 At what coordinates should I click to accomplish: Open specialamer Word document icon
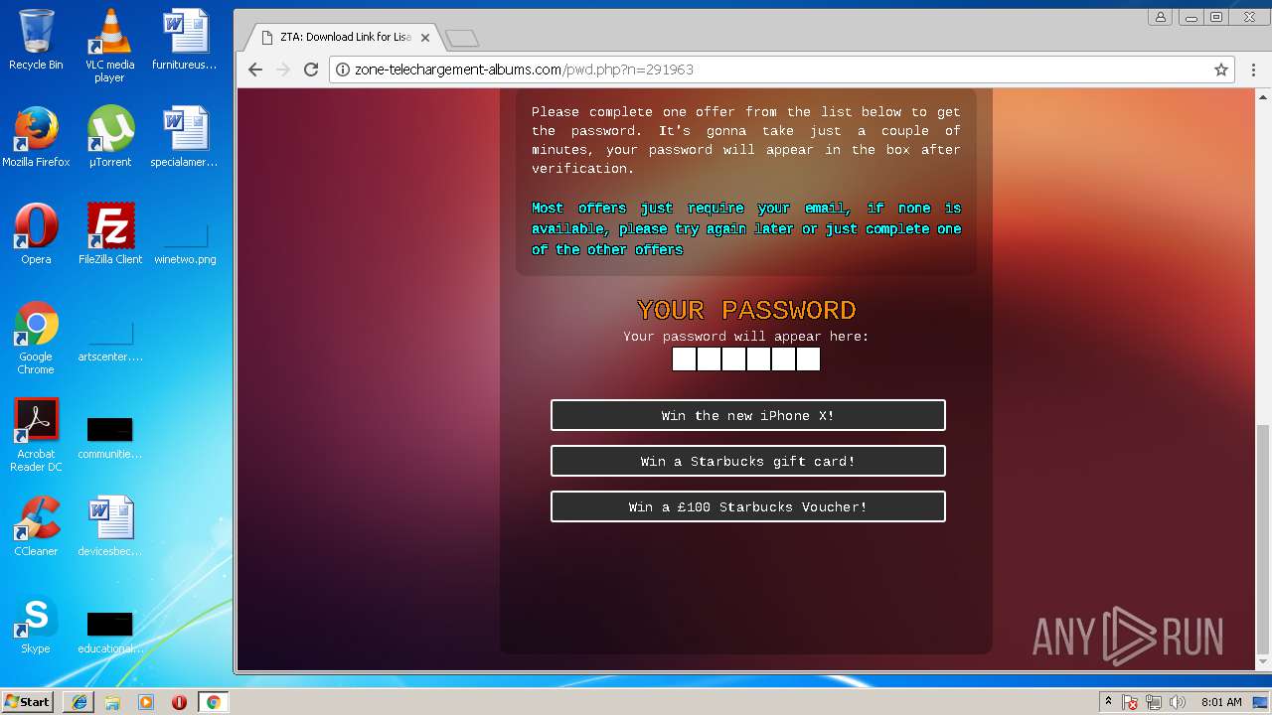(185, 137)
